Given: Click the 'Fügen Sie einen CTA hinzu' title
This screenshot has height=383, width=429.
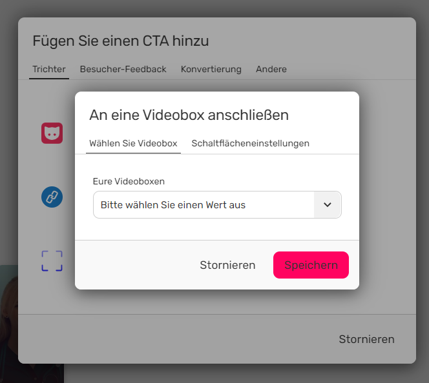Looking at the screenshot, I should pos(121,41).
